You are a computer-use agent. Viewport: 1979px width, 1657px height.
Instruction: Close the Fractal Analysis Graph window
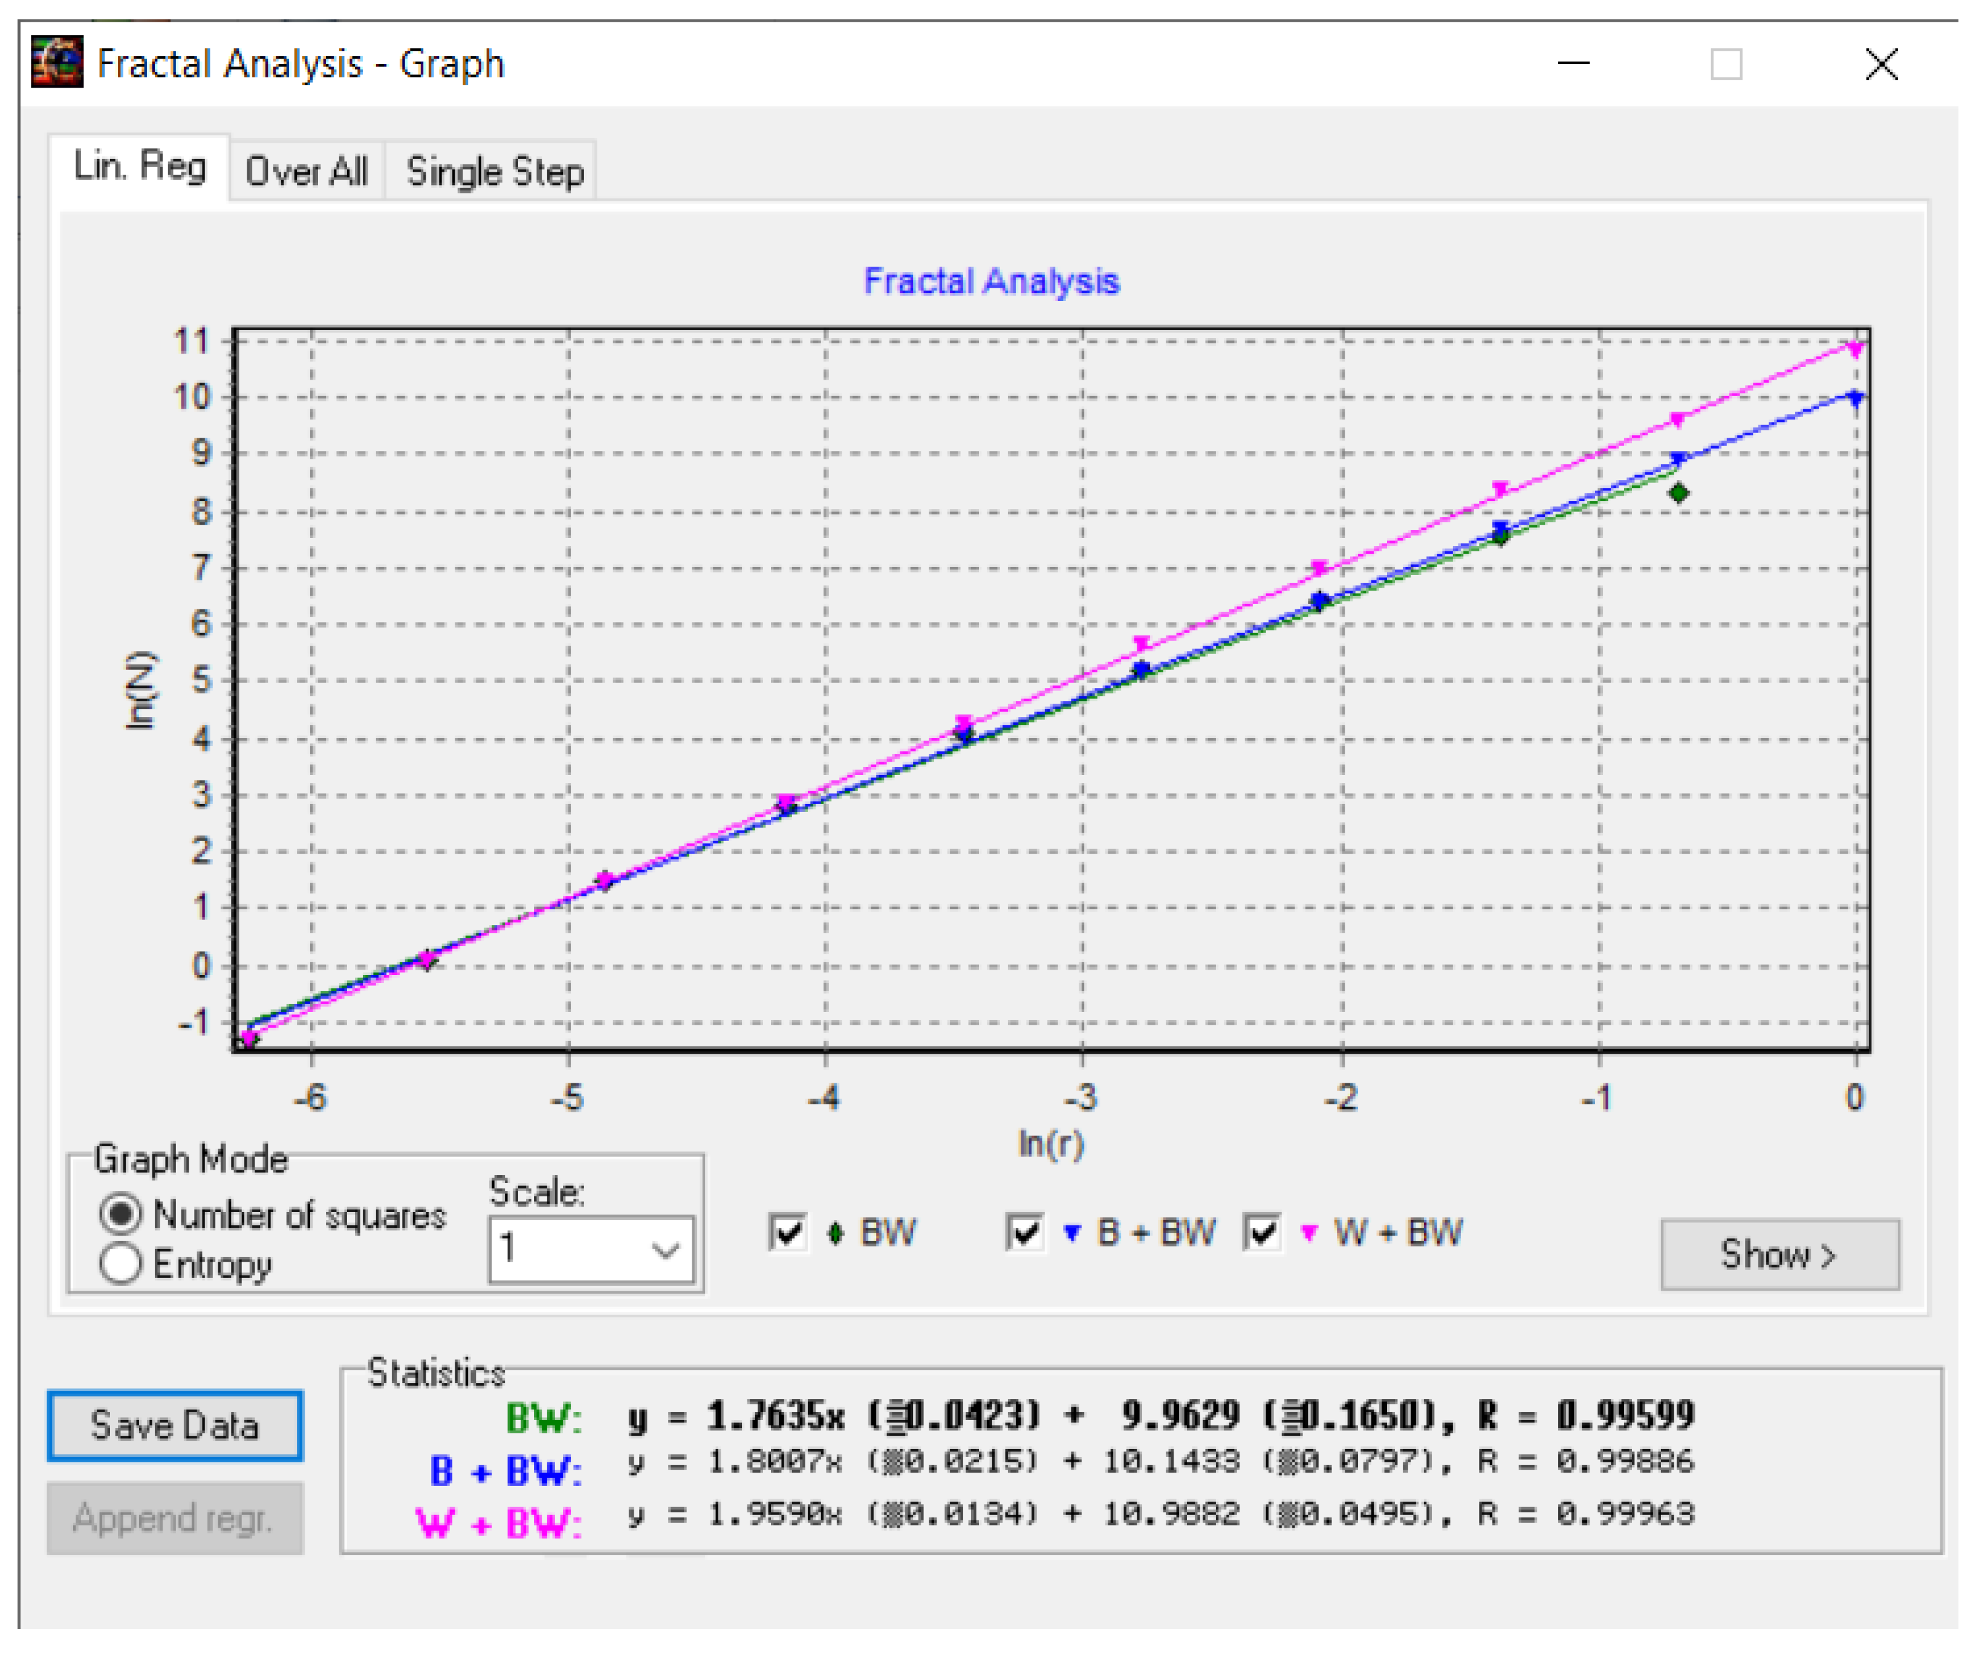point(1881,64)
